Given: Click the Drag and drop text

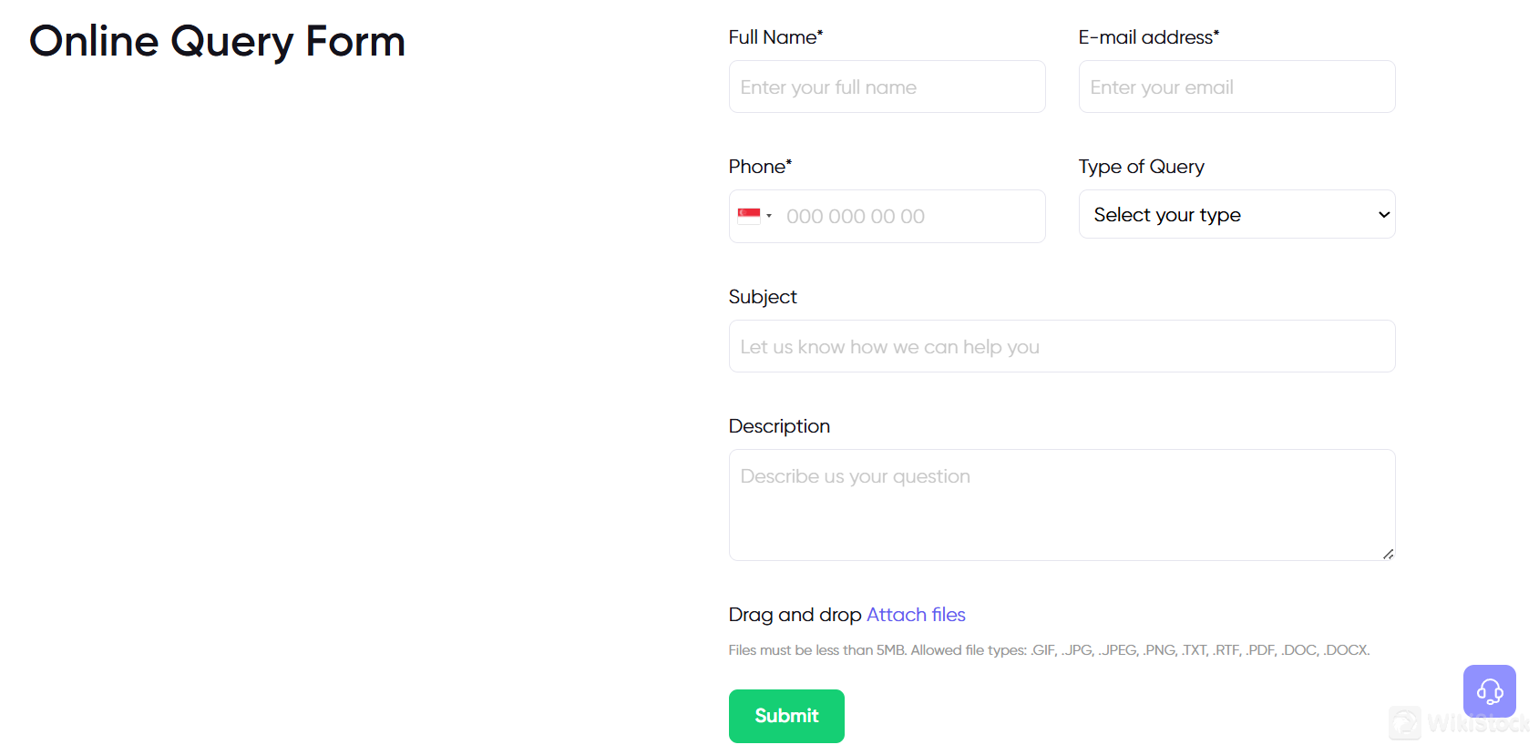Looking at the screenshot, I should tap(795, 615).
